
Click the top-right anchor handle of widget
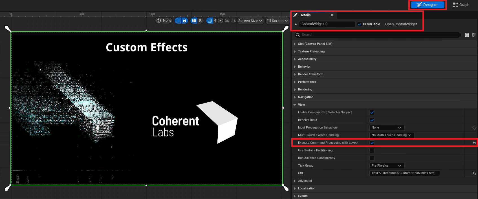click(x=285, y=28)
